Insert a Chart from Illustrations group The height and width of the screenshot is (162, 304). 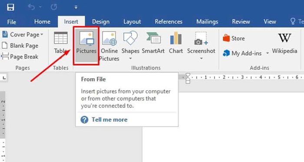point(175,43)
